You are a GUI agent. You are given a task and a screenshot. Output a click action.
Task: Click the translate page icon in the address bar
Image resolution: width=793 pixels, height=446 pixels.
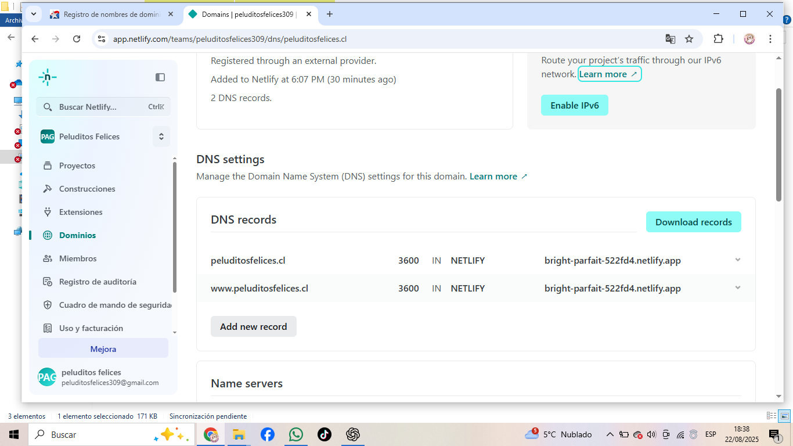pos(671,39)
